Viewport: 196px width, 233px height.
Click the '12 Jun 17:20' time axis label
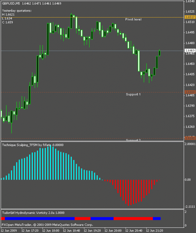pos(30,231)
